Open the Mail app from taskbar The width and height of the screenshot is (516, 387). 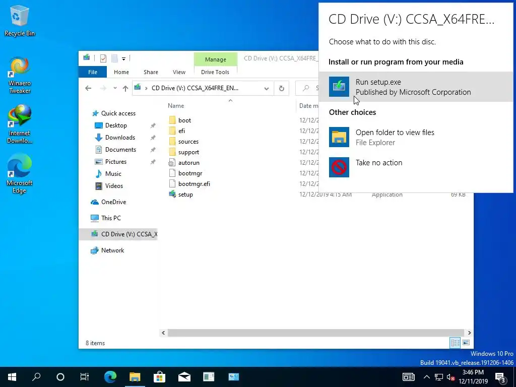pos(184,377)
